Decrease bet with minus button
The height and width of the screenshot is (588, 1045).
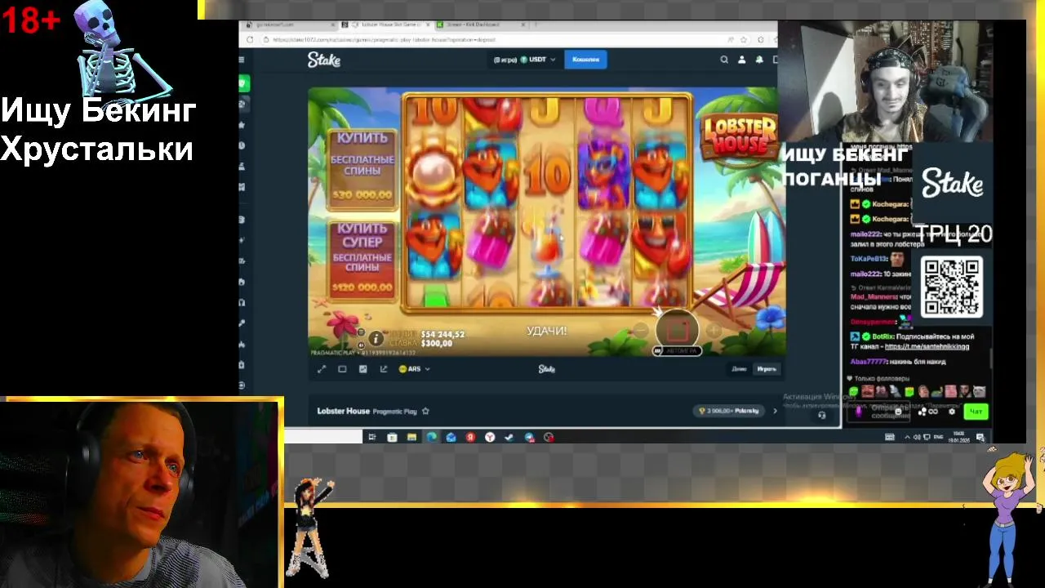641,330
